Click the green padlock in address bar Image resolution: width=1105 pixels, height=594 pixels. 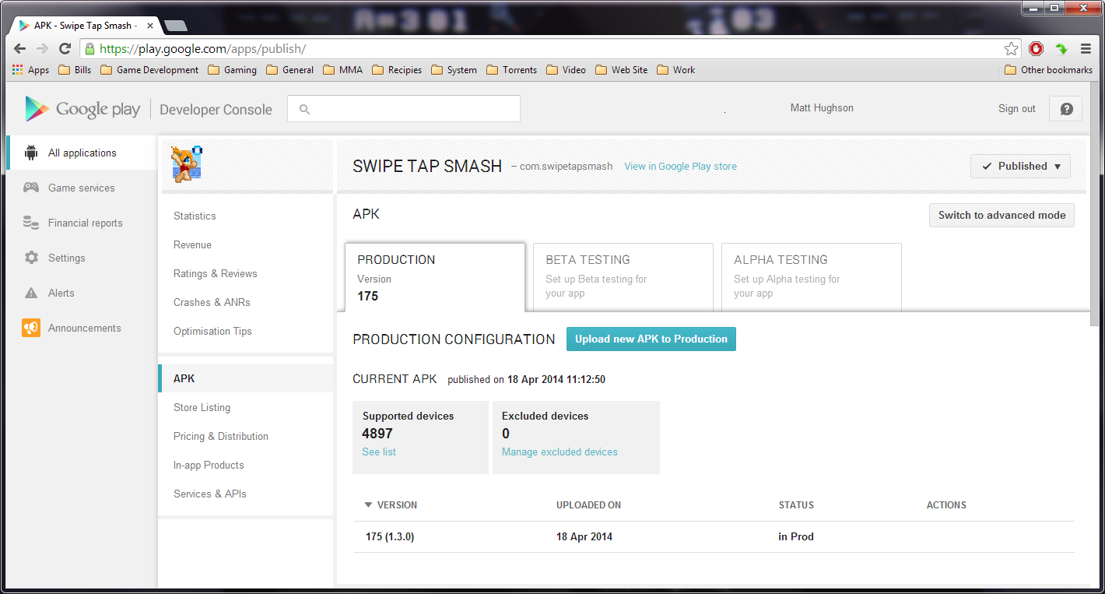pyautogui.click(x=89, y=49)
